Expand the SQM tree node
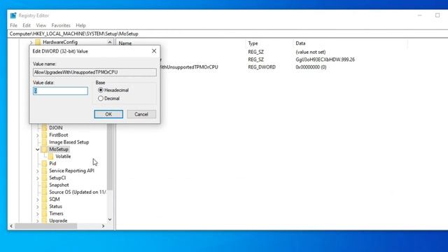The width and height of the screenshot is (448, 252). [37, 199]
